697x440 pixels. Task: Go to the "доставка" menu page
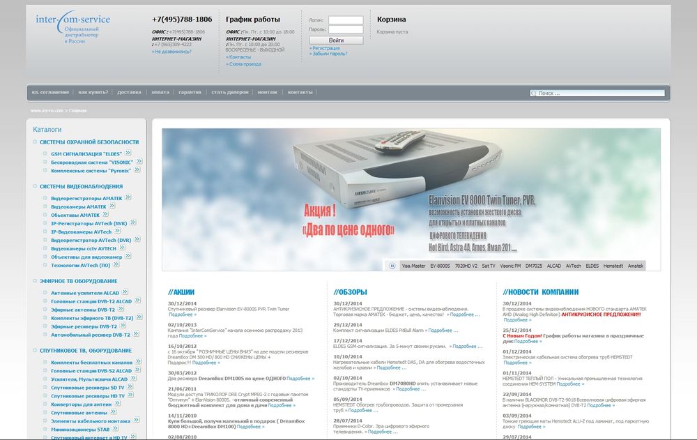pos(129,93)
